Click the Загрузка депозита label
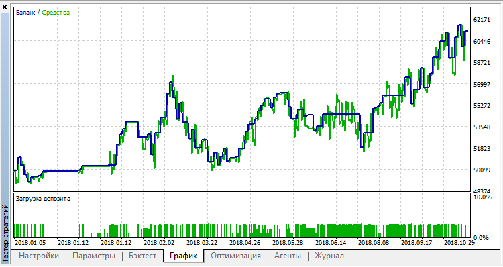 pyautogui.click(x=43, y=199)
